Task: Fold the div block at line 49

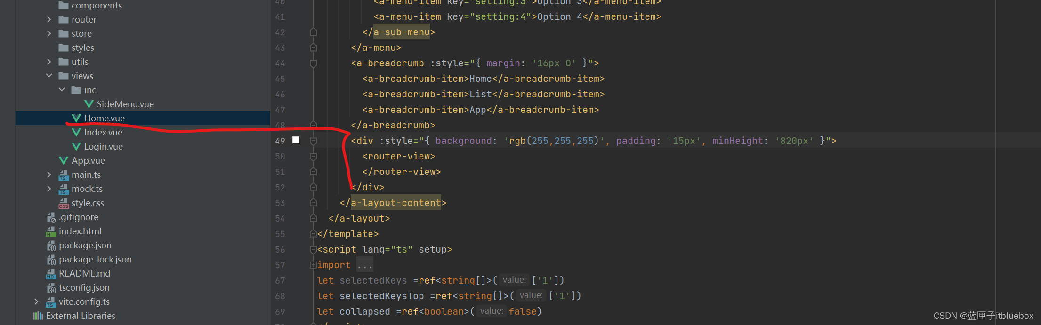Action: (313, 141)
